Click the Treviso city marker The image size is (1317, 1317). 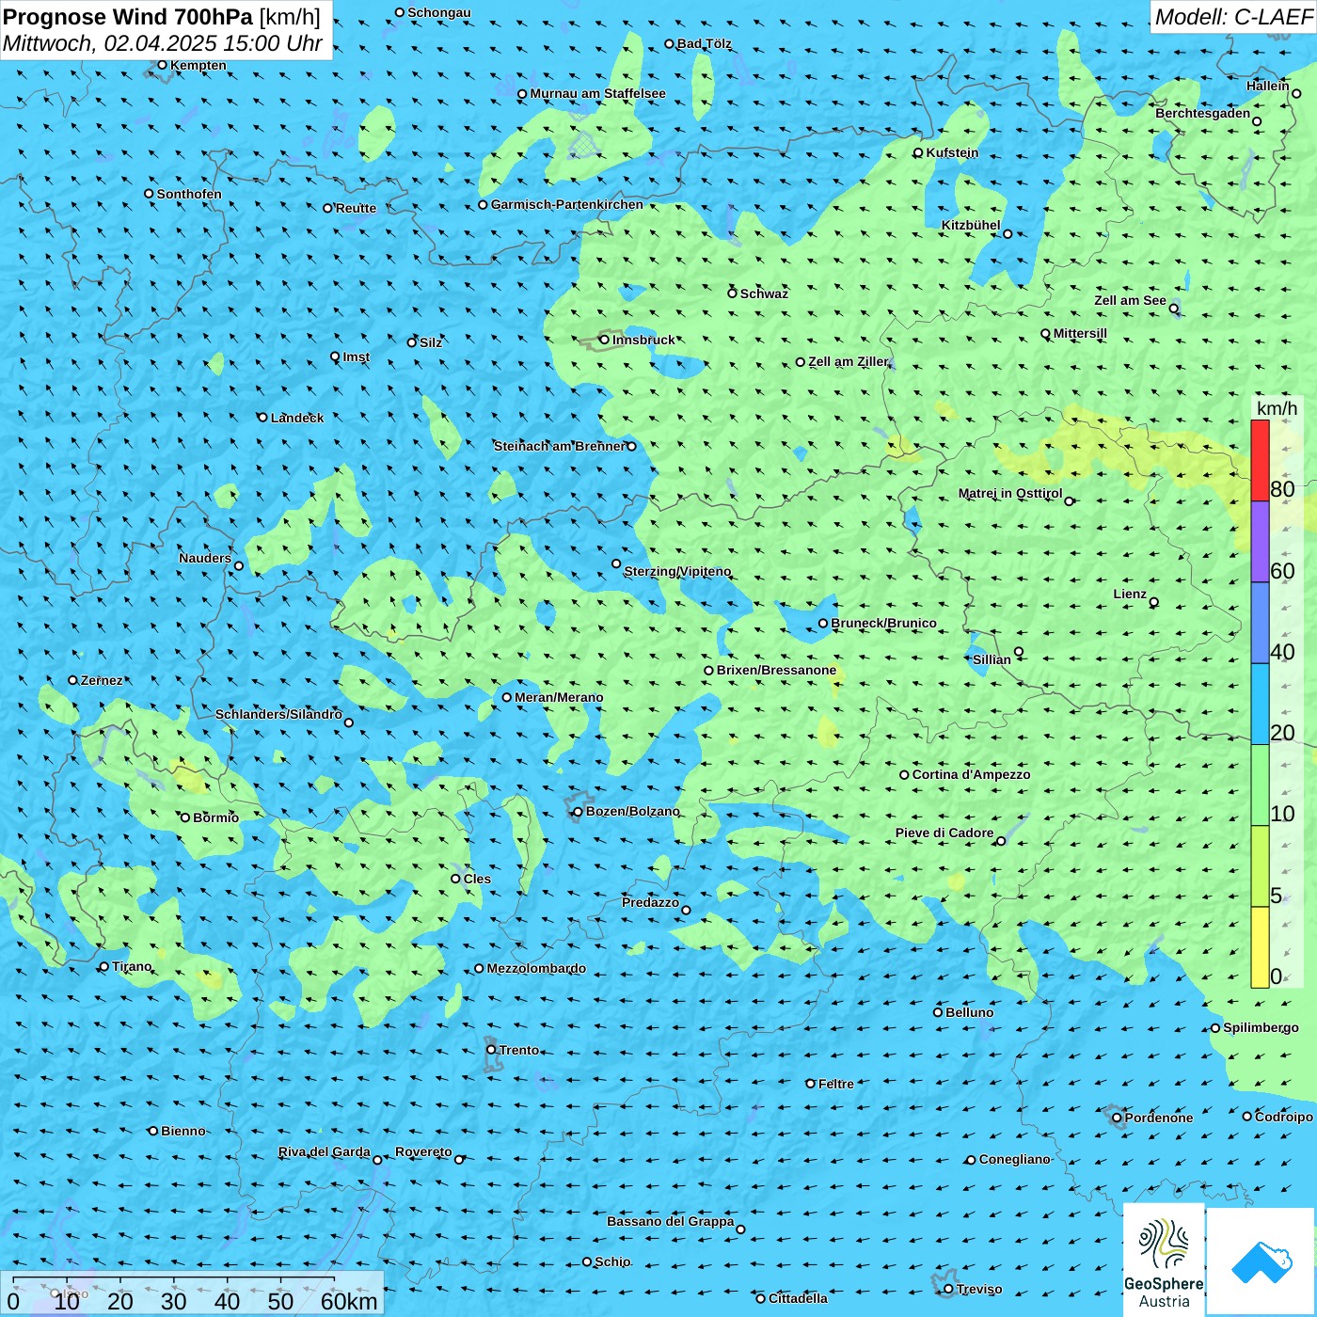(948, 1289)
